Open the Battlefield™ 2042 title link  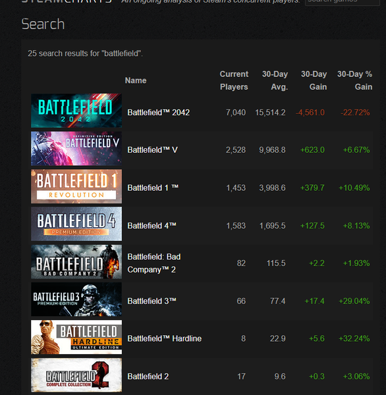click(158, 113)
